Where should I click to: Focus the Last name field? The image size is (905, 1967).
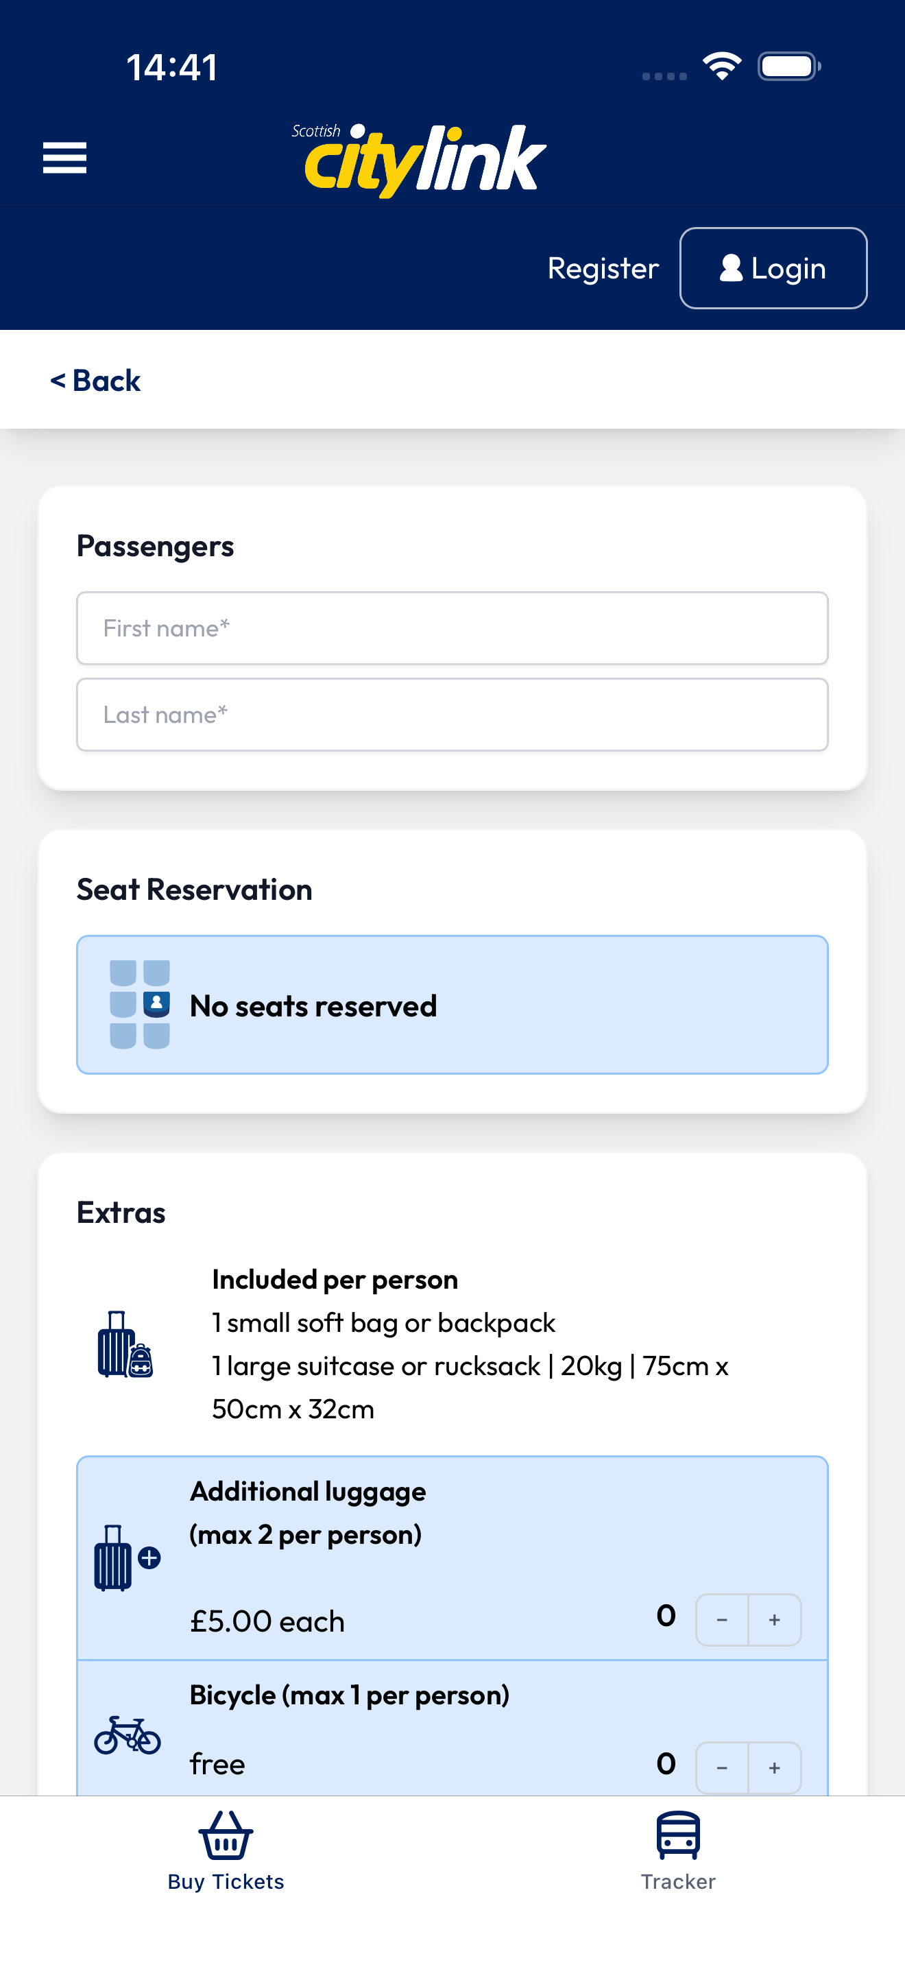point(452,714)
